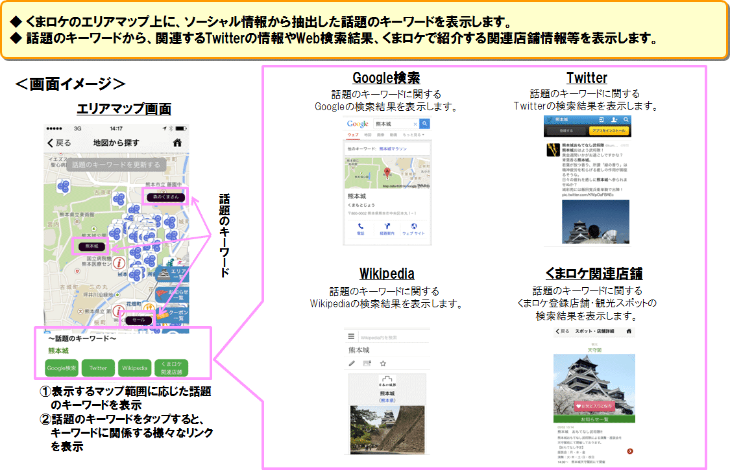Click the Twitter search magnifier icon
This screenshot has height=470, width=730.
pyautogui.click(x=626, y=119)
